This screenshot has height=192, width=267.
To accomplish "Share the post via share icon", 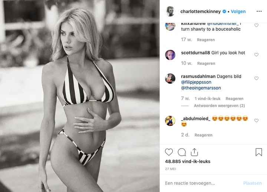I will click(194, 152).
